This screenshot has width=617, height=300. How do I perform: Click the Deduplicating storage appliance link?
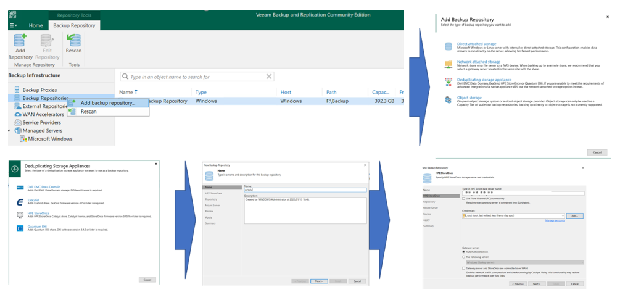[x=484, y=80]
